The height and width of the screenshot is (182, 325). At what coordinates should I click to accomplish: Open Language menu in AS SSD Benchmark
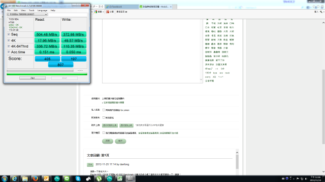coord(42,10)
